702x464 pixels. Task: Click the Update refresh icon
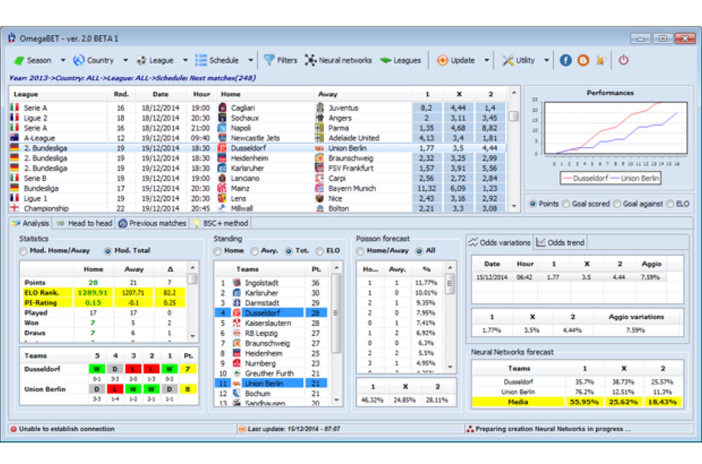(x=442, y=61)
